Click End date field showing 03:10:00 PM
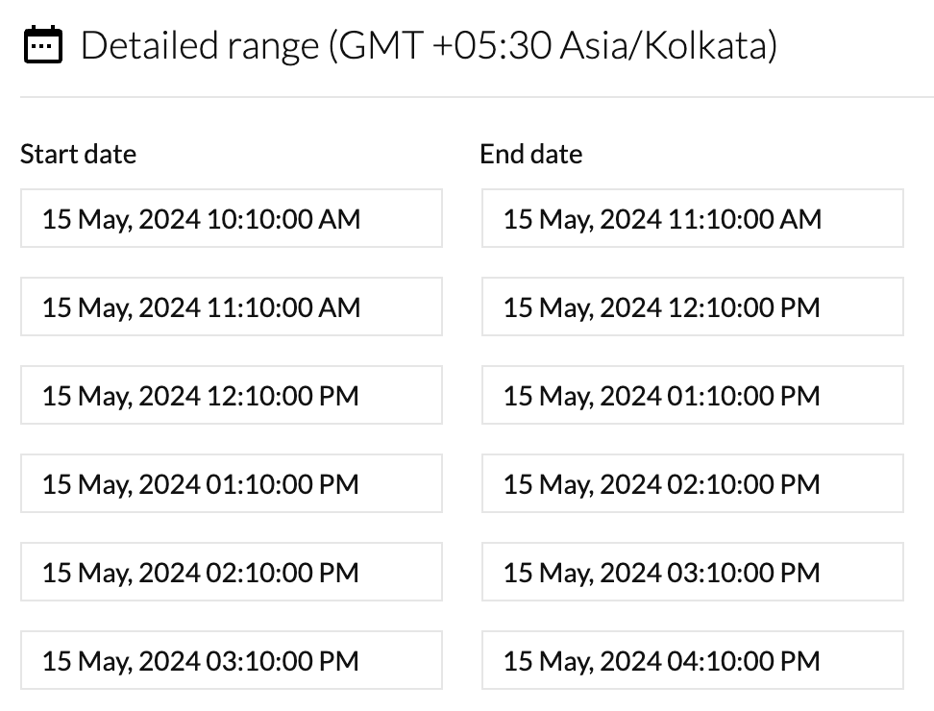The width and height of the screenshot is (934, 711). (x=692, y=572)
